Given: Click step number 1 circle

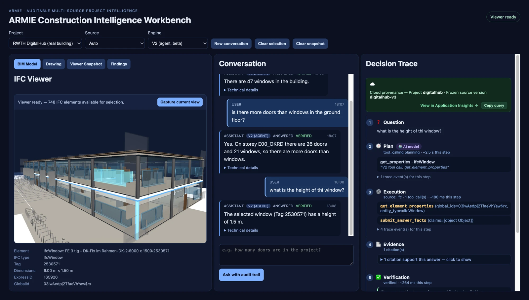Looking at the screenshot, I should click(370, 123).
